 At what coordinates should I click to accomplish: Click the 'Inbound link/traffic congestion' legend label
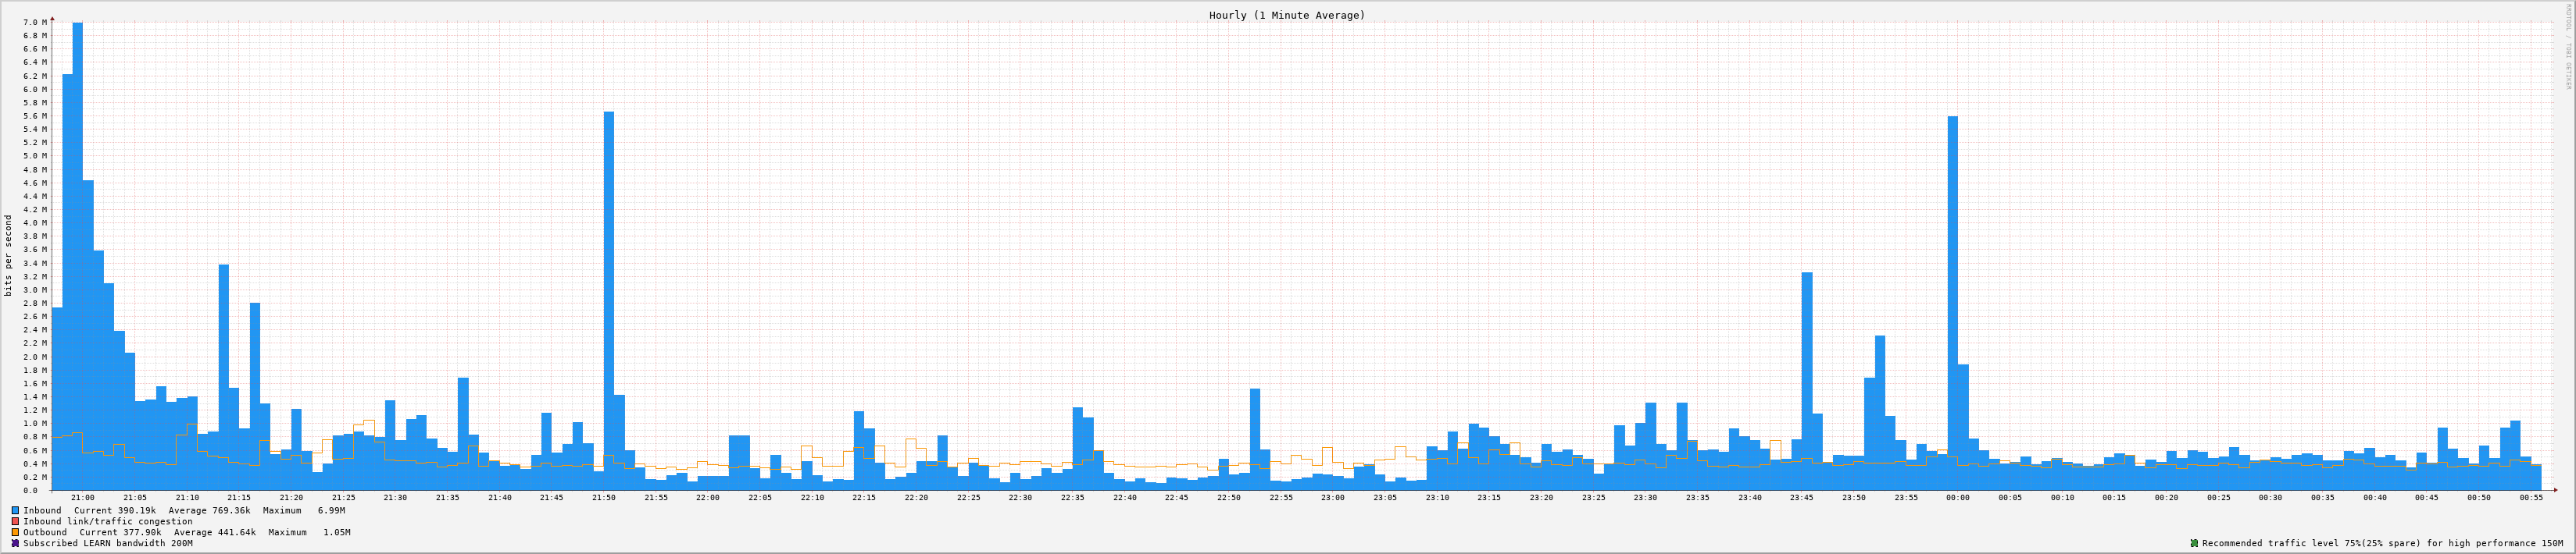pyautogui.click(x=108, y=521)
